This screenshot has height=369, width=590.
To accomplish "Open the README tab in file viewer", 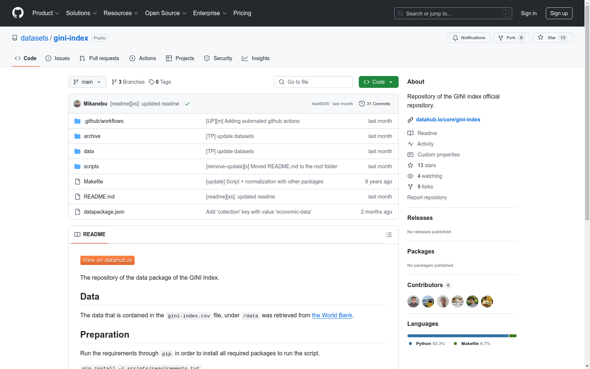I will [90, 234].
